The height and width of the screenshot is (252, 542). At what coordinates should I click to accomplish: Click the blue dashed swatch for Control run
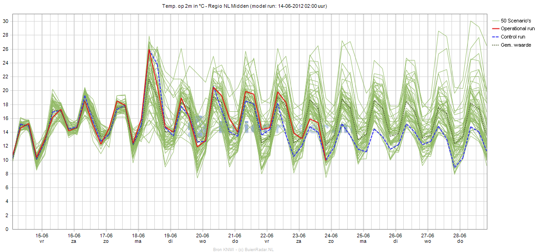click(x=495, y=37)
